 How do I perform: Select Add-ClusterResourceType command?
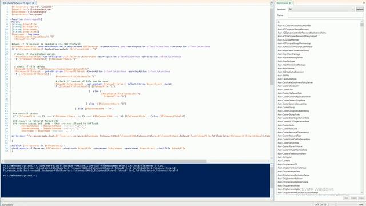[289, 136]
